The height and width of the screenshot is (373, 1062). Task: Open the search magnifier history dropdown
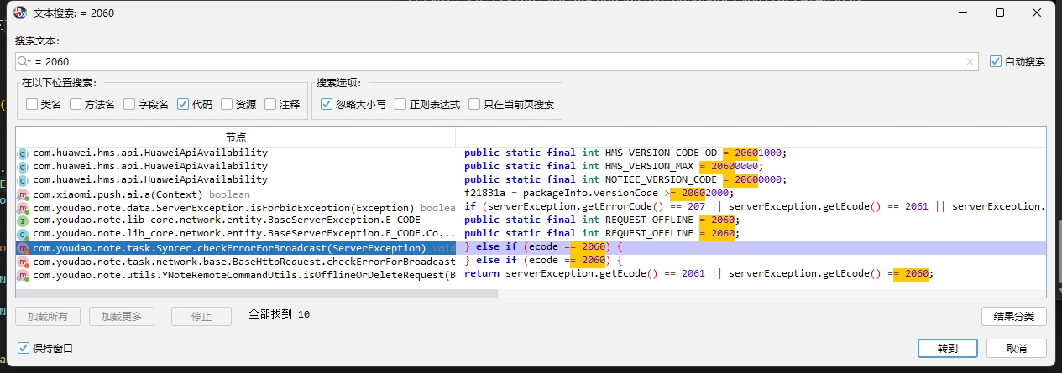[x=24, y=62]
